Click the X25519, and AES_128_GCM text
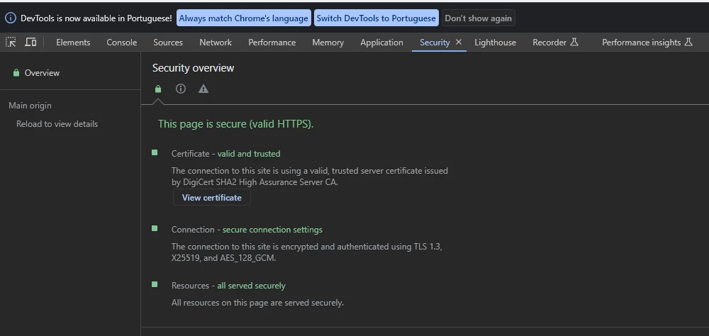Viewport: 709px width, 336px height. (x=223, y=258)
